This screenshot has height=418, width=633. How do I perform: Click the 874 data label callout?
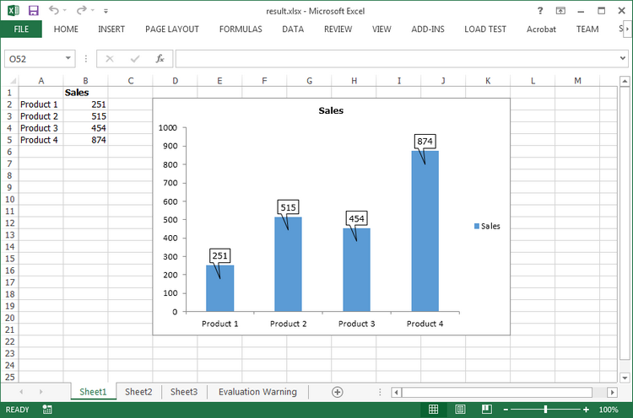pyautogui.click(x=425, y=141)
